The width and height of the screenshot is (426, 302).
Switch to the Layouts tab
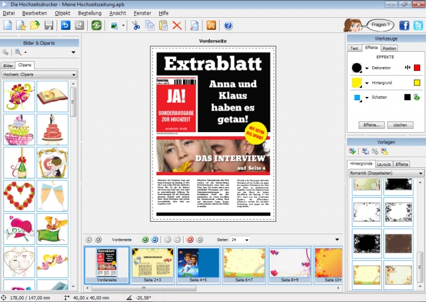(384, 163)
